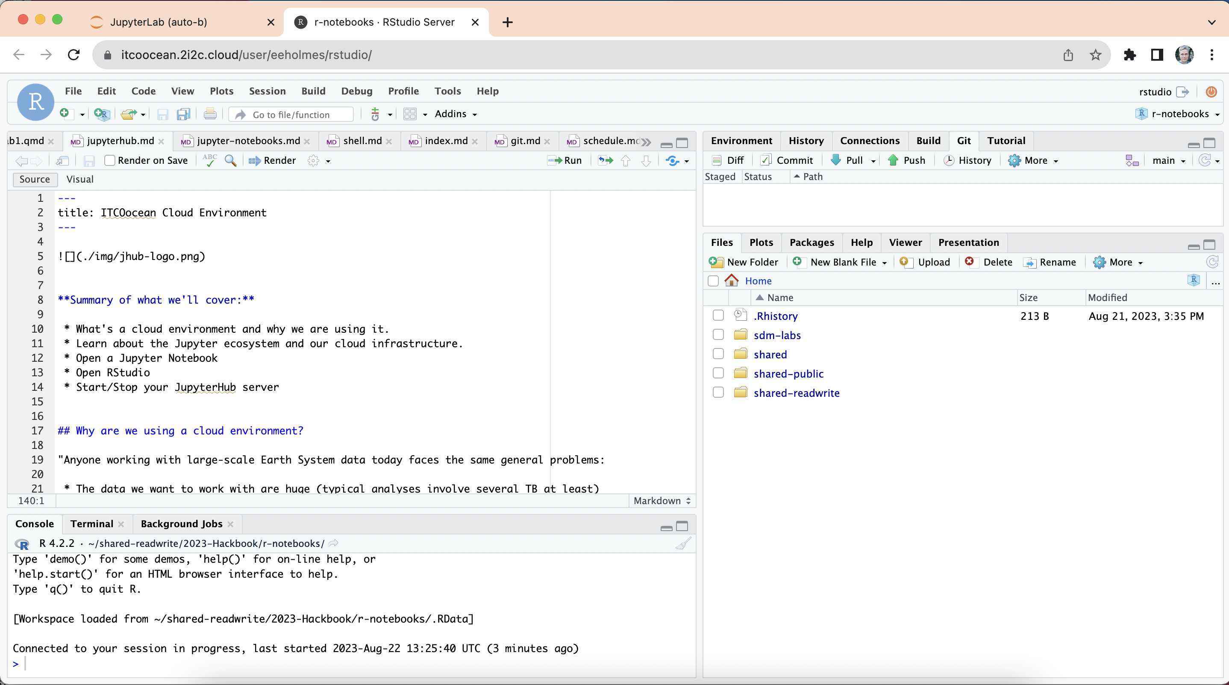Click Git pane refresh icon

(x=1205, y=160)
